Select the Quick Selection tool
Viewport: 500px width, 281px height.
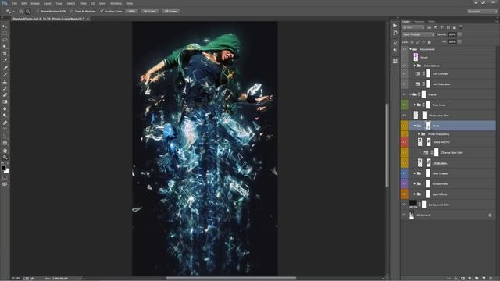coord(5,47)
